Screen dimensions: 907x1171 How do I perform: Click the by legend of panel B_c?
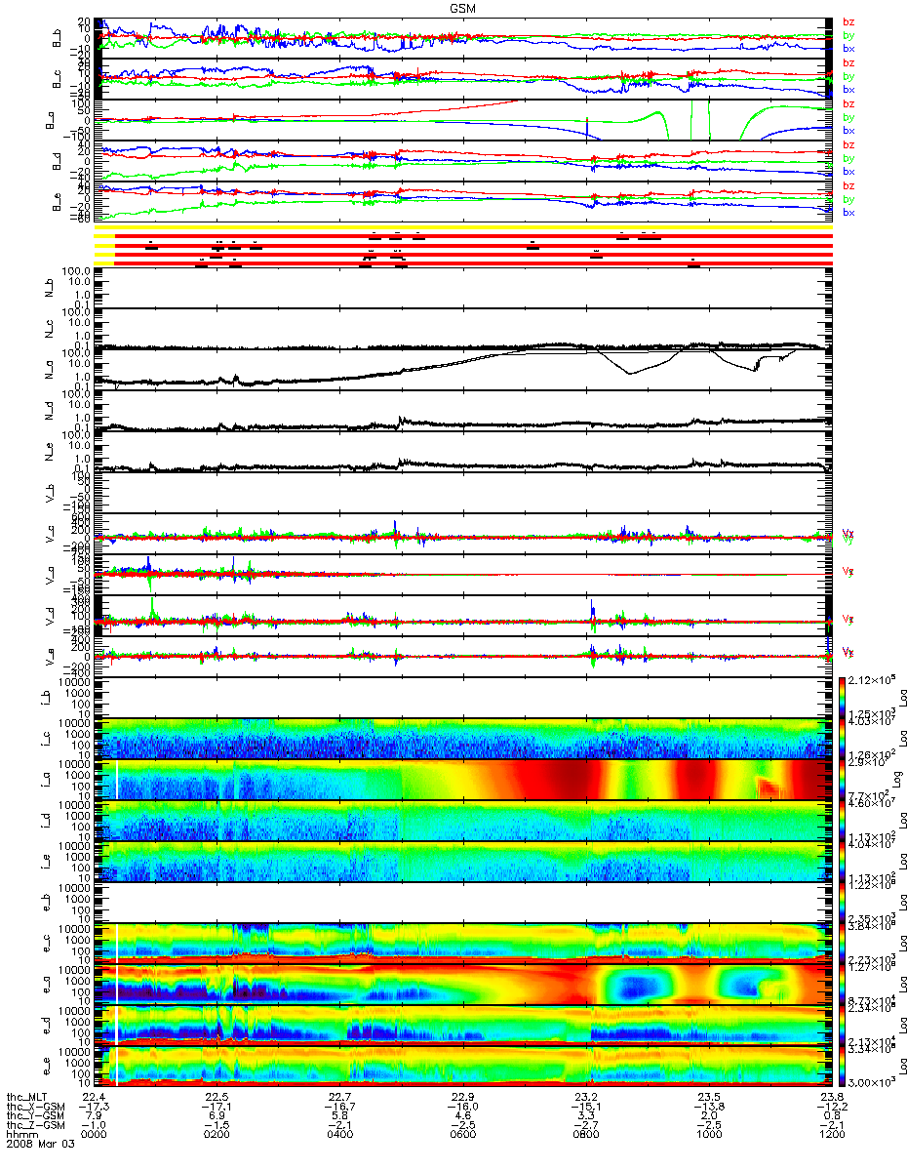(x=847, y=76)
